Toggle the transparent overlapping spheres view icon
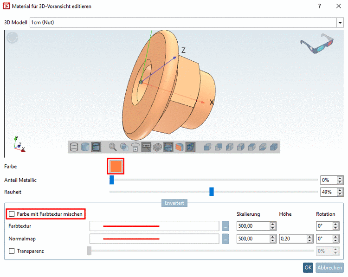This screenshot has width=348, height=277. coord(124,147)
